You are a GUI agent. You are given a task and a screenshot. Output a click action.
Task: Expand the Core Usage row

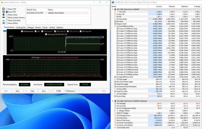[x=115, y=79]
